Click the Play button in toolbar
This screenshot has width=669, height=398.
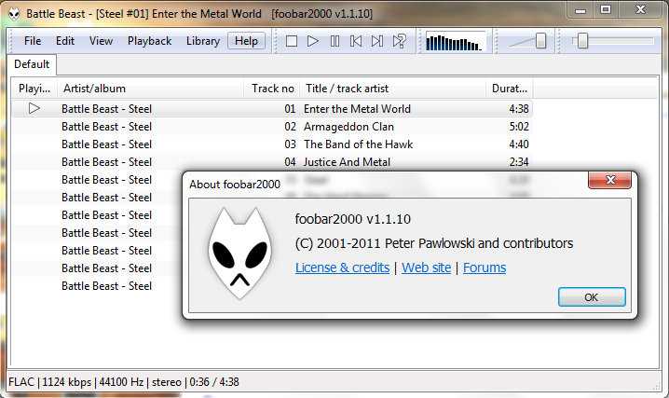tap(313, 41)
